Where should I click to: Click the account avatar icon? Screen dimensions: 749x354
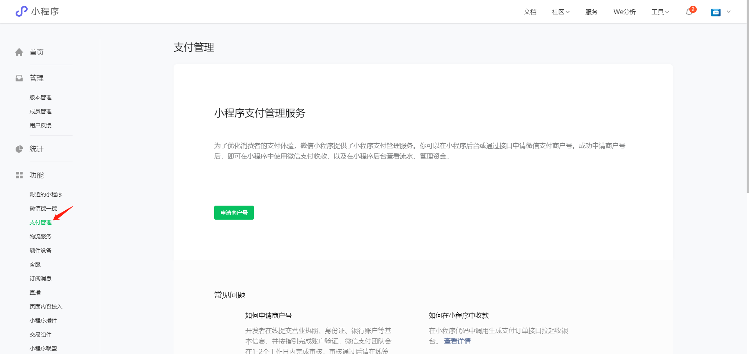716,12
